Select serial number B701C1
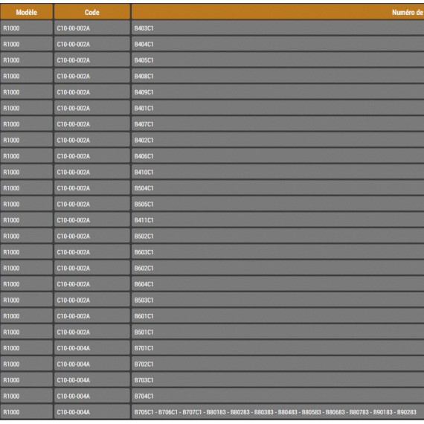 (144, 348)
